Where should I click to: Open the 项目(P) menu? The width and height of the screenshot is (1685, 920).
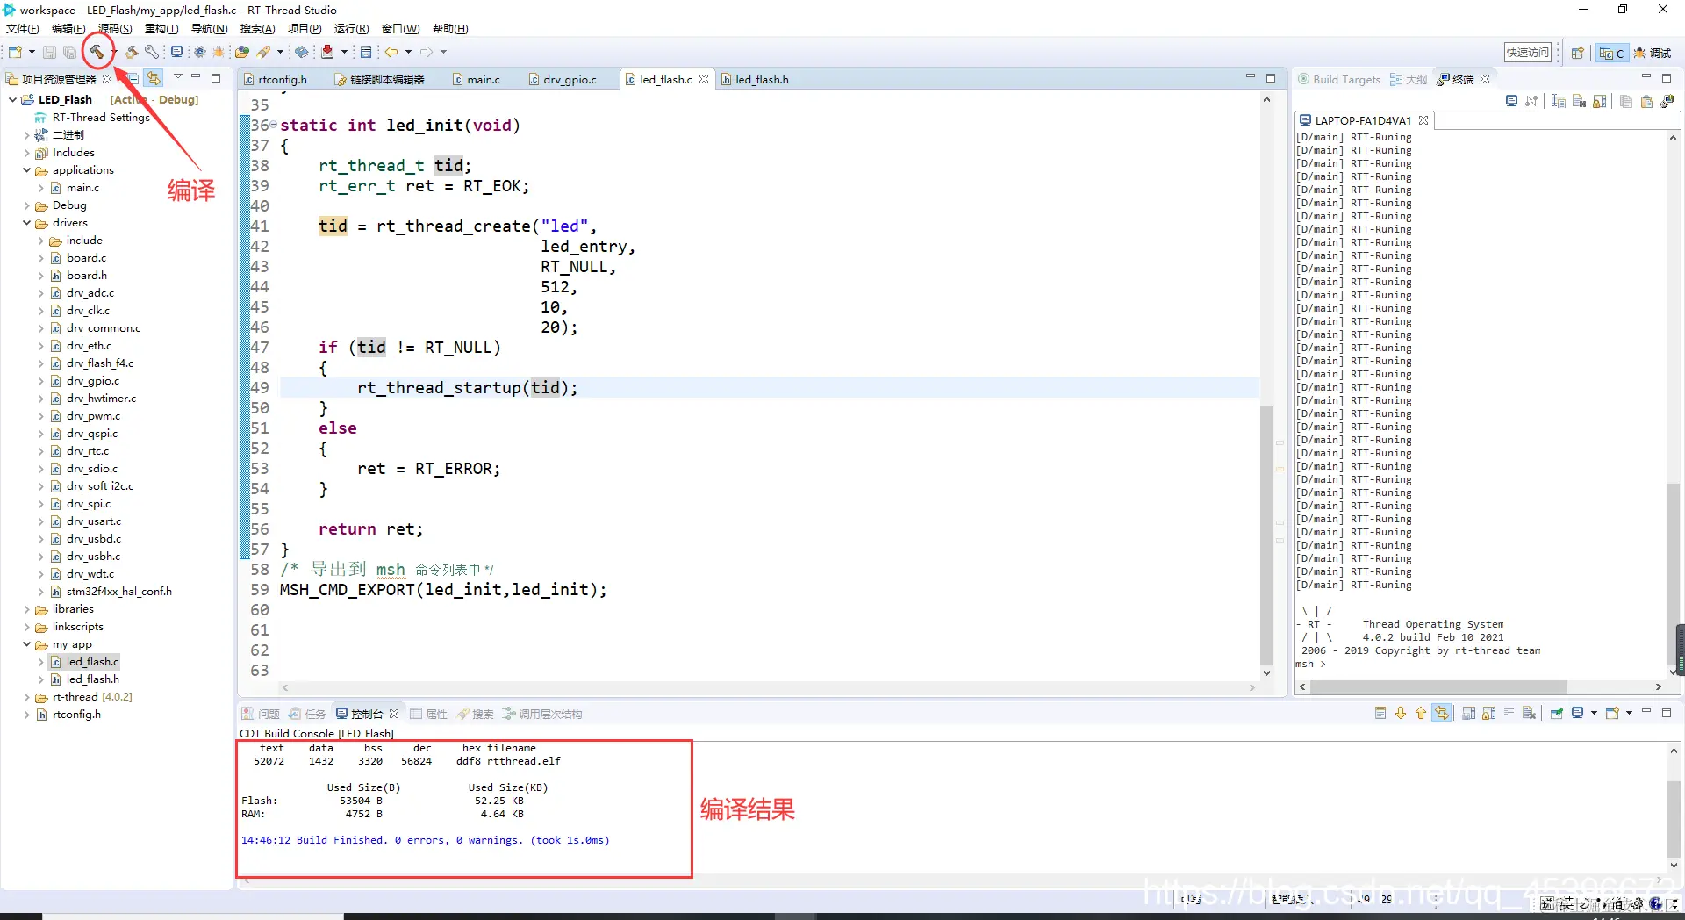tap(305, 28)
